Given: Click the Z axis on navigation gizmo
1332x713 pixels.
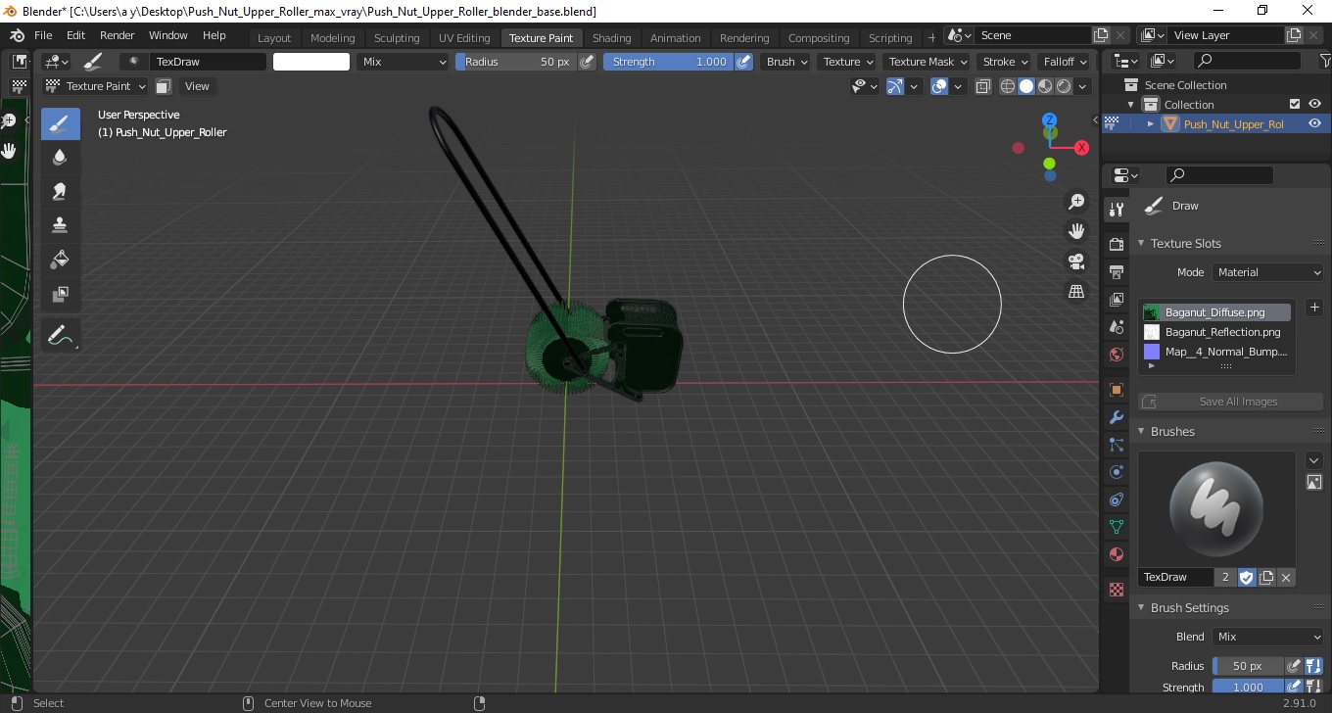Looking at the screenshot, I should [1050, 120].
